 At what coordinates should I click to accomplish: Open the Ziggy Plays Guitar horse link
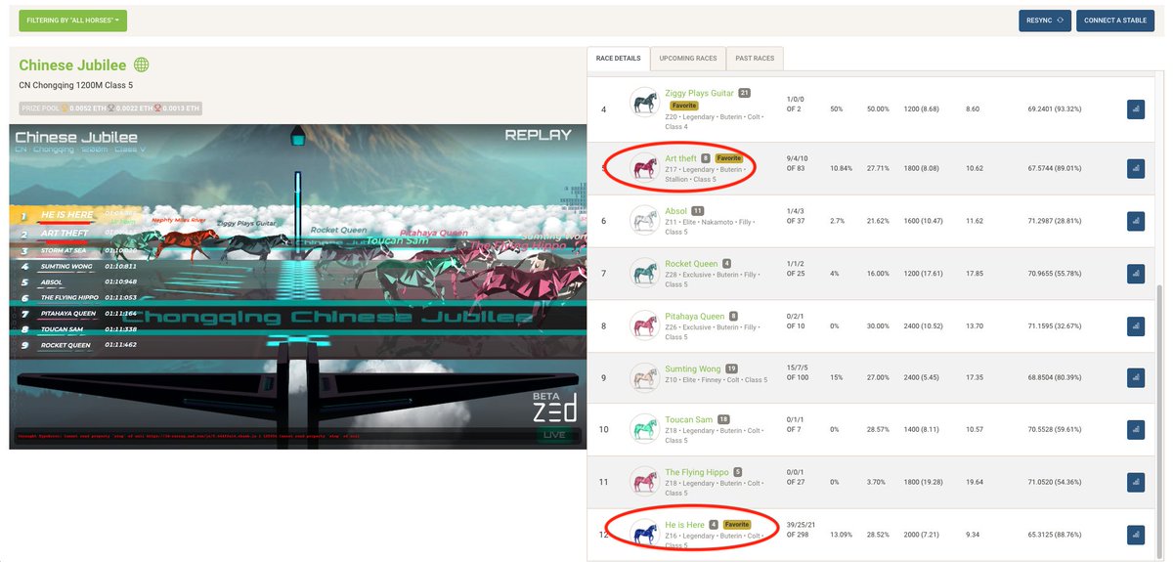[x=699, y=93]
